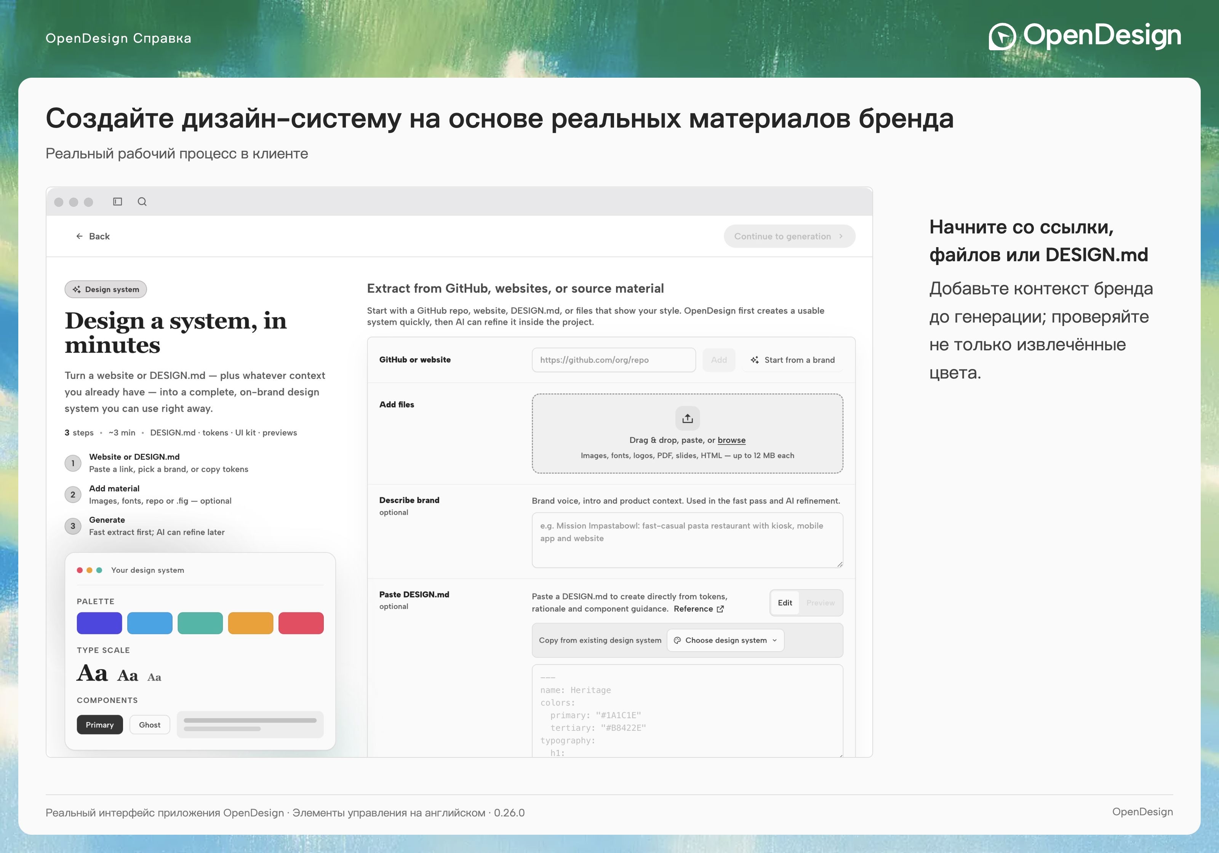The height and width of the screenshot is (853, 1219).
Task: Toggle the sidebar panel icon
Action: pos(117,202)
